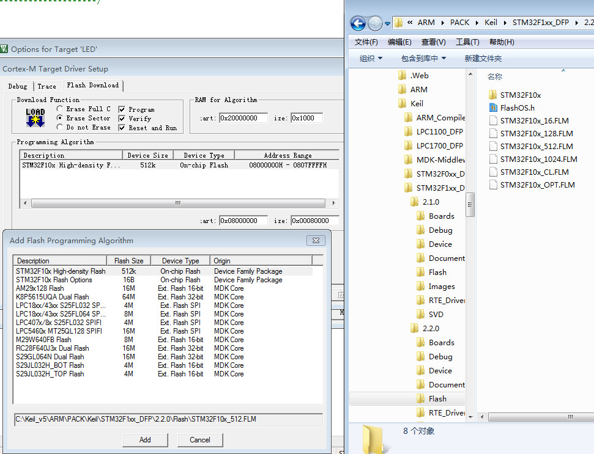Viewport: 594px width, 454px height.
Task: Expand STM32F1xx_DFP breadcrumb arrow
Action: 577,23
